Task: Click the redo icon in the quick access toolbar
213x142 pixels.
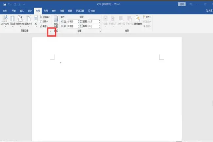Action: [15, 5]
